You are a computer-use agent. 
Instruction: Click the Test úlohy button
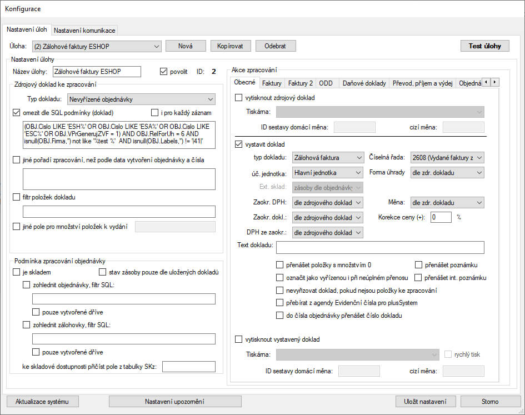(x=484, y=46)
